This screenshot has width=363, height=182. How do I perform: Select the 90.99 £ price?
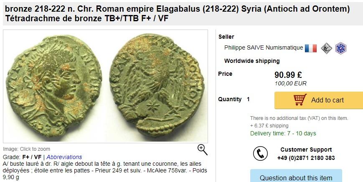tap(288, 75)
